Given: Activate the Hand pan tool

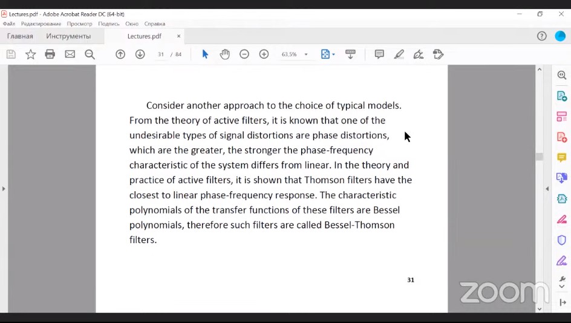Looking at the screenshot, I should pos(224,54).
